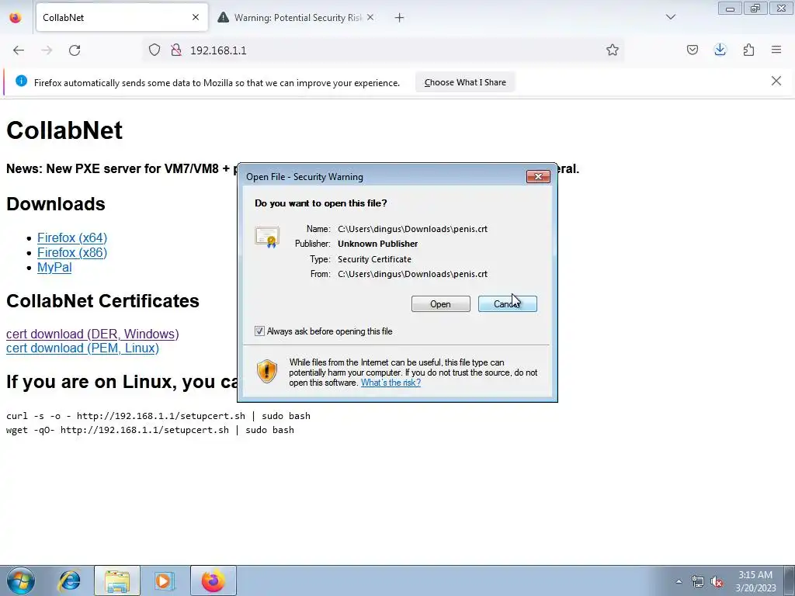Open the MyPal download link
Viewport: 795px width, 596px height.
(54, 267)
